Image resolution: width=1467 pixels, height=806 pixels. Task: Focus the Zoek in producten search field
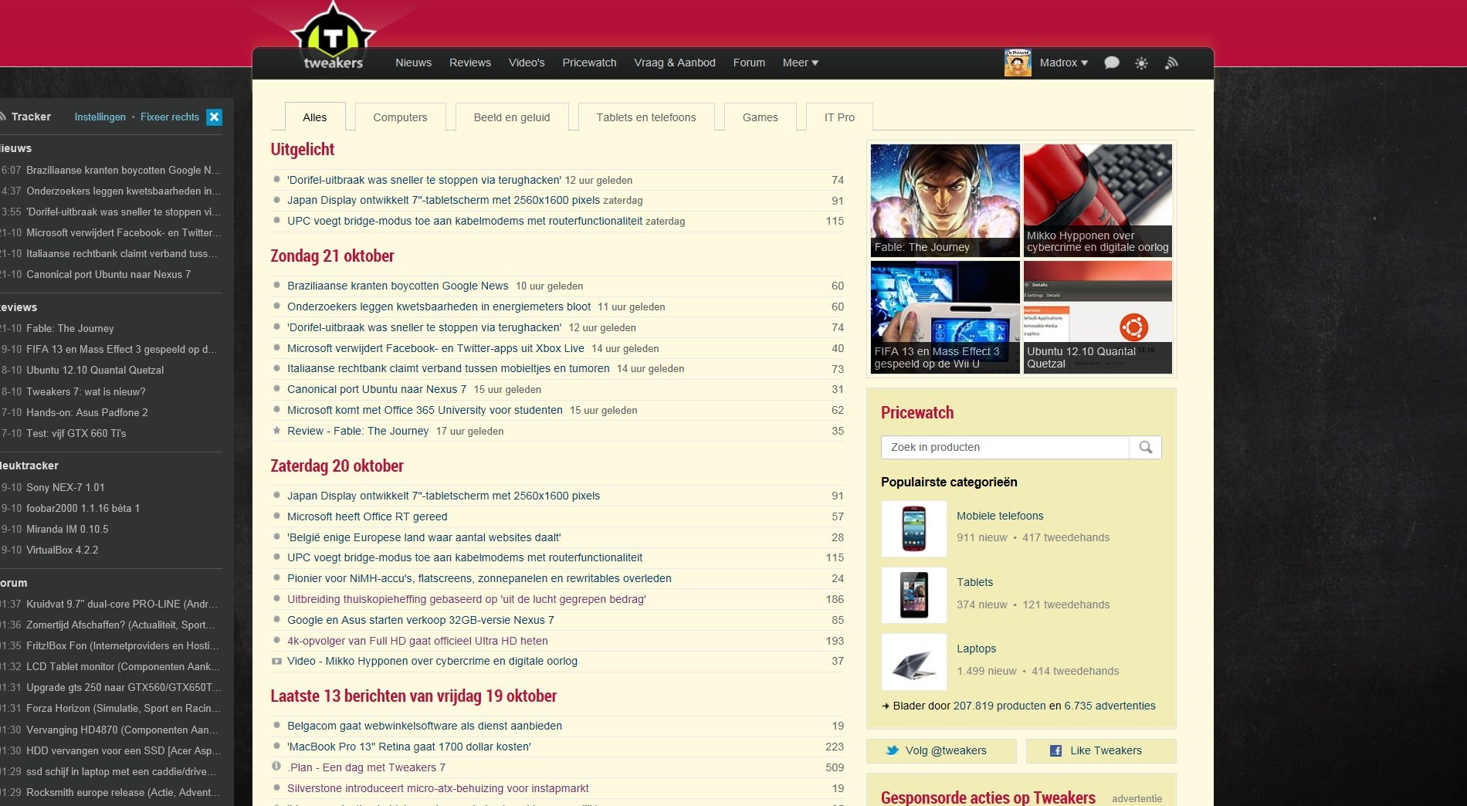click(x=1005, y=447)
